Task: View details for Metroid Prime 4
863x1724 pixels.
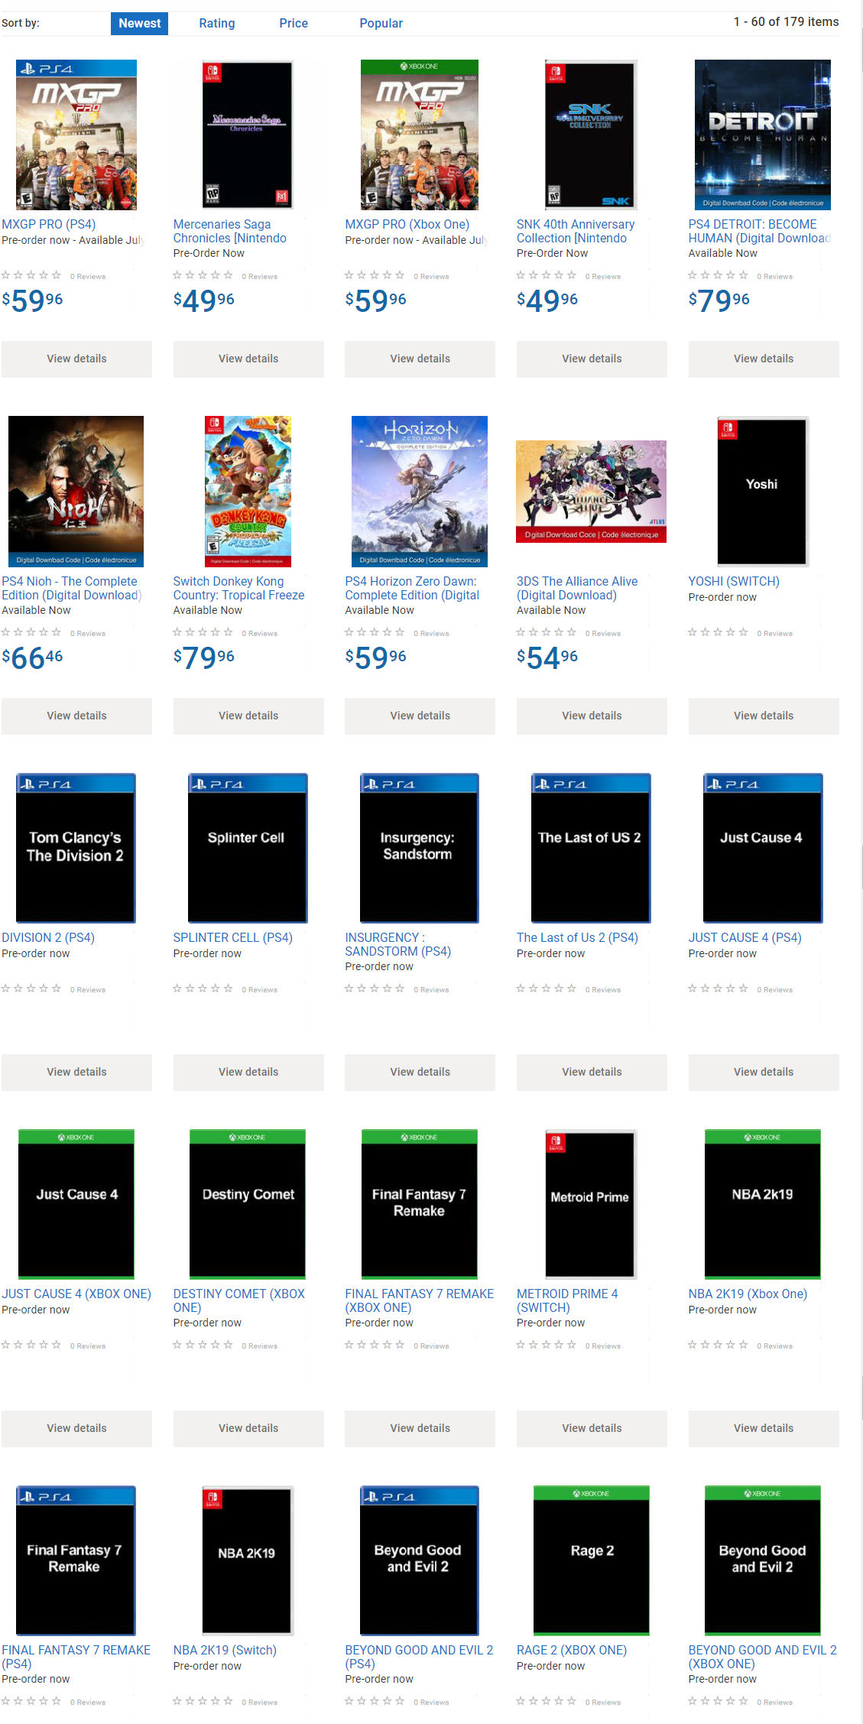Action: pyautogui.click(x=592, y=1428)
